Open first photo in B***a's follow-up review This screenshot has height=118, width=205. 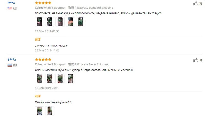[39, 111]
